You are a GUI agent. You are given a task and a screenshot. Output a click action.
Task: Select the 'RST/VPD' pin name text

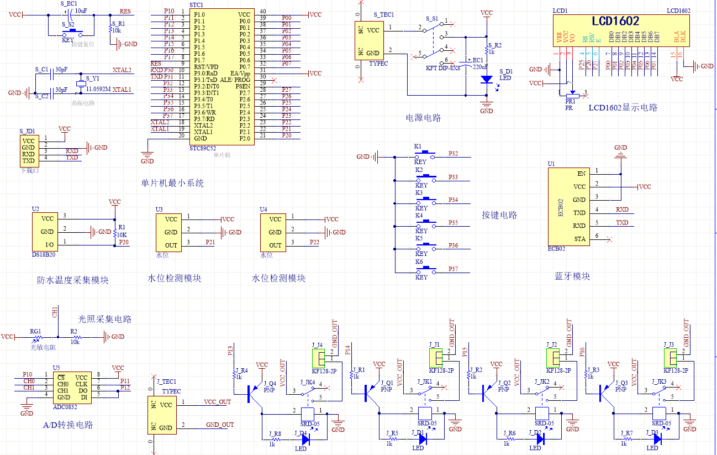[206, 66]
